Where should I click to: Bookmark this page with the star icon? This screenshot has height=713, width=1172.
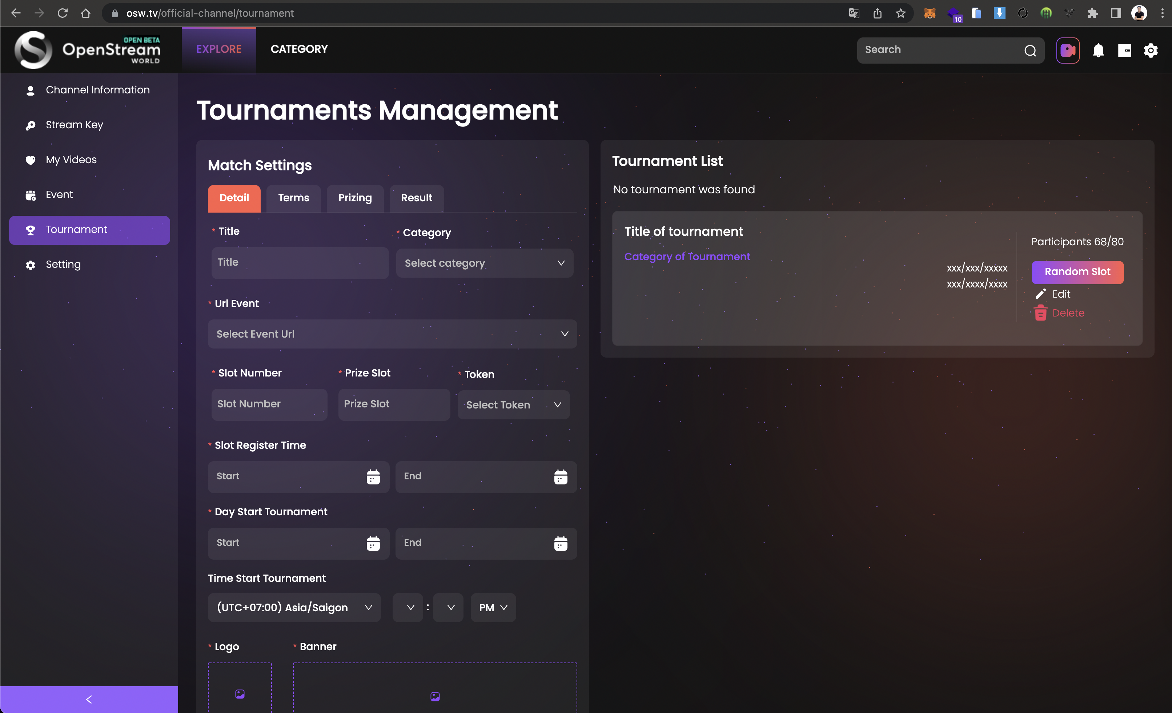click(x=900, y=13)
